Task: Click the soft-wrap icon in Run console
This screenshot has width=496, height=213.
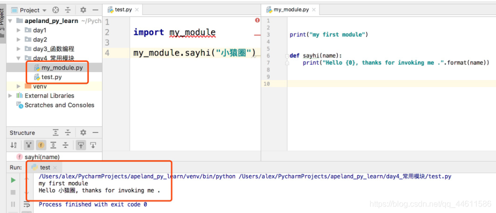Action: point(26,204)
